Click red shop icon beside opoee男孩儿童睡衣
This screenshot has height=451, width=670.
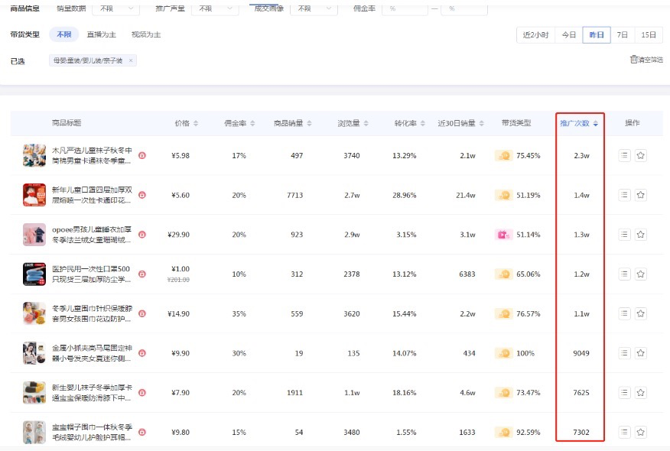[142, 235]
